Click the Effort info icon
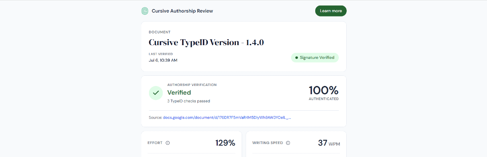 (168, 143)
